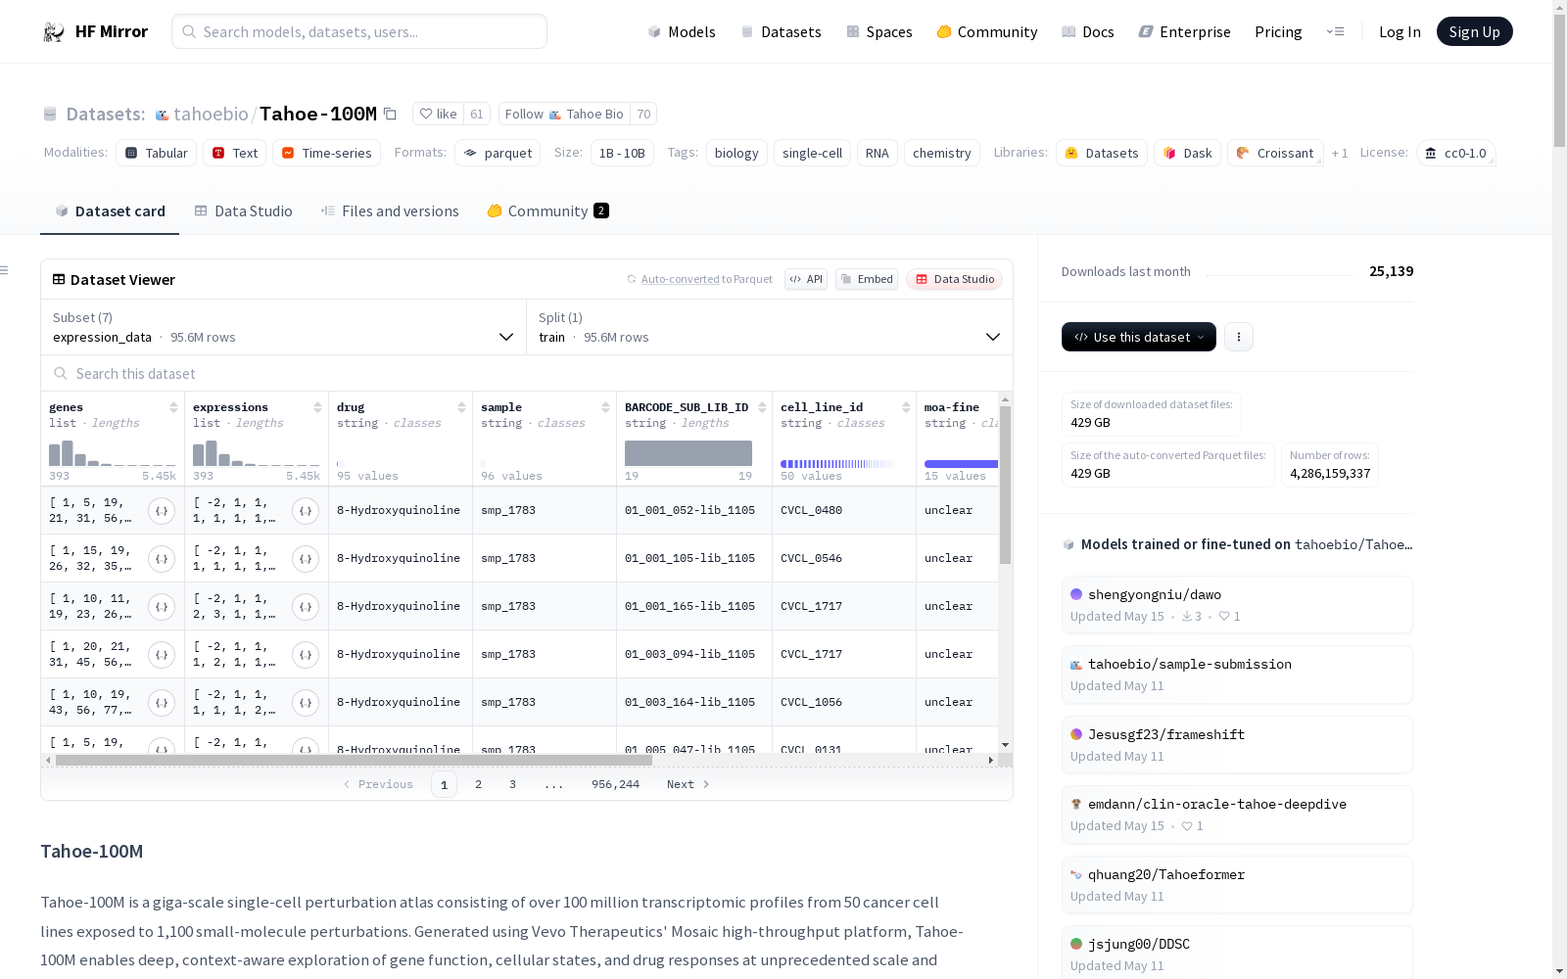Click the parquet format tag
This screenshot has height=979, width=1567.
tap(498, 153)
